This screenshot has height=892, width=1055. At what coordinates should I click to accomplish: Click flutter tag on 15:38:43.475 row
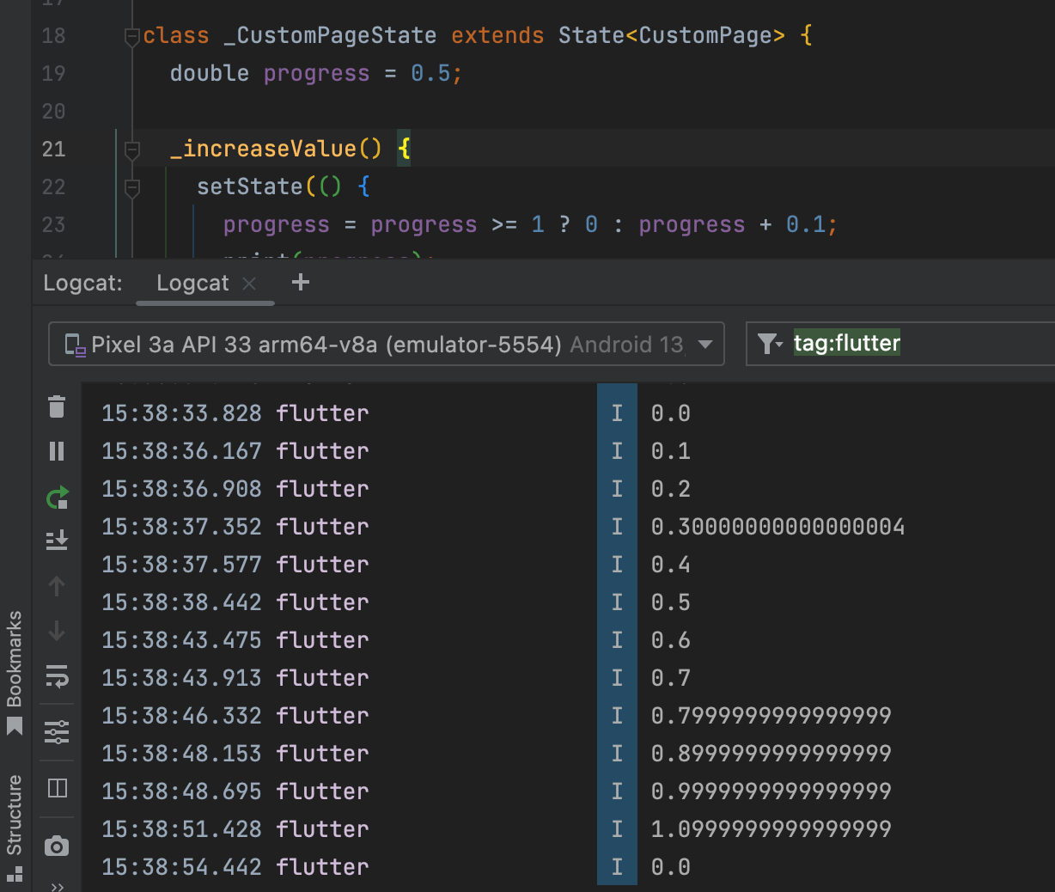tap(322, 640)
